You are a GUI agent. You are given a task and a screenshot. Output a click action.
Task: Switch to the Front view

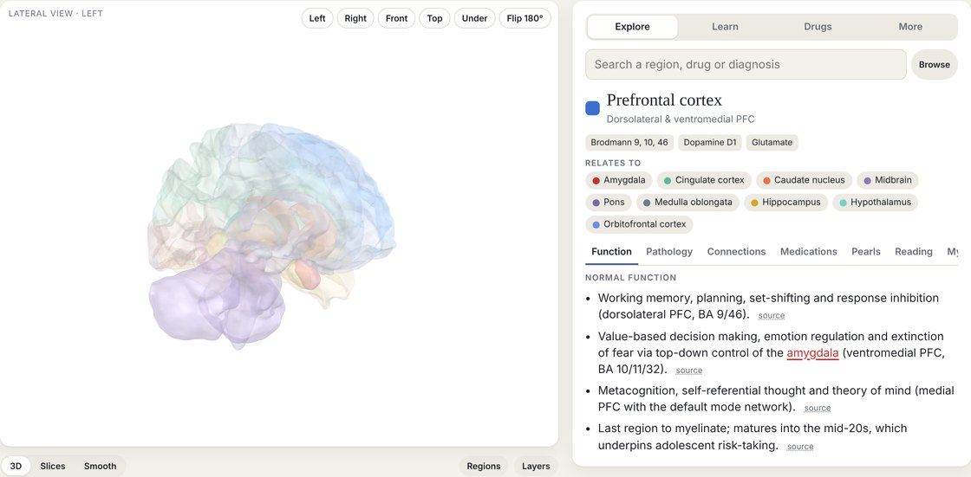click(x=396, y=18)
